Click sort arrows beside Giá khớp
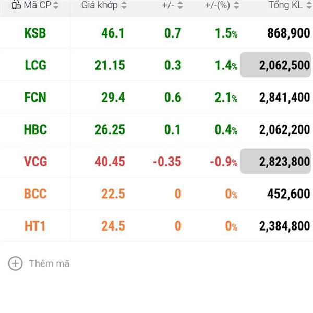313x313 pixels. coord(124,6)
